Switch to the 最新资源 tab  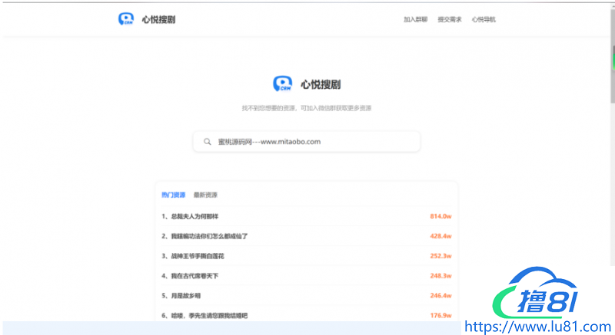[205, 195]
